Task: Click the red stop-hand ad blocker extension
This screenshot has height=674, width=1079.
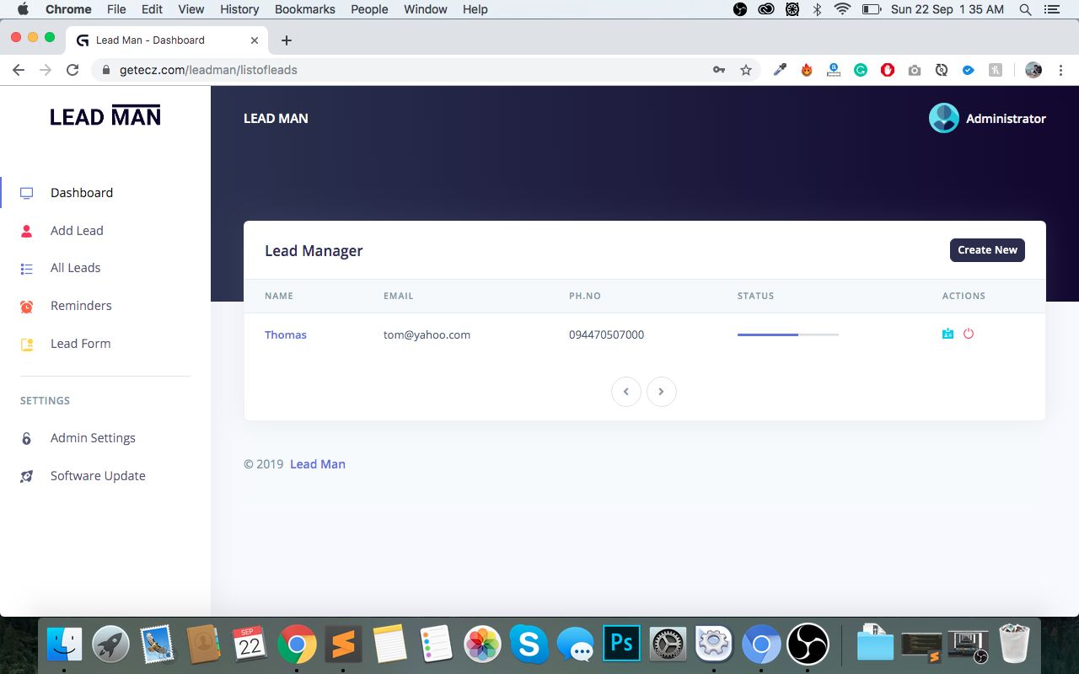Action: 888,70
